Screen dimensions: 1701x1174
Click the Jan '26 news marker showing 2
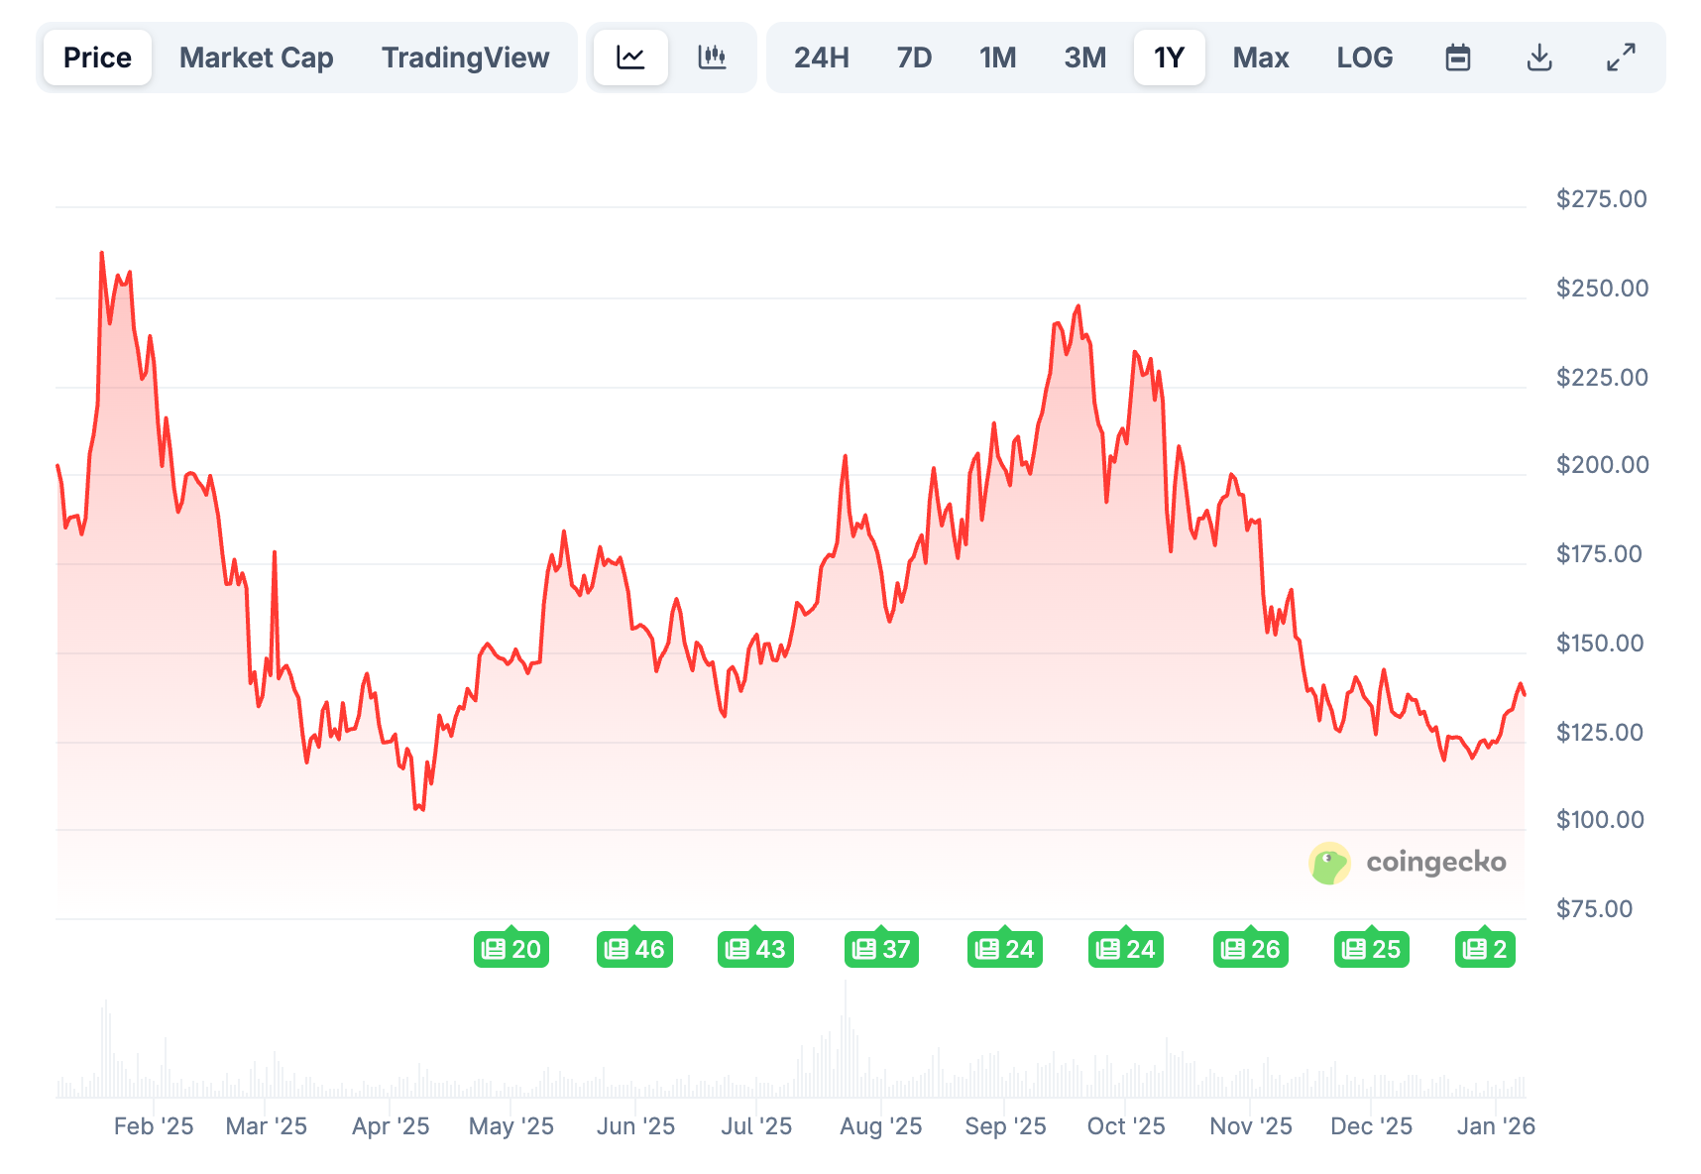tap(1485, 949)
